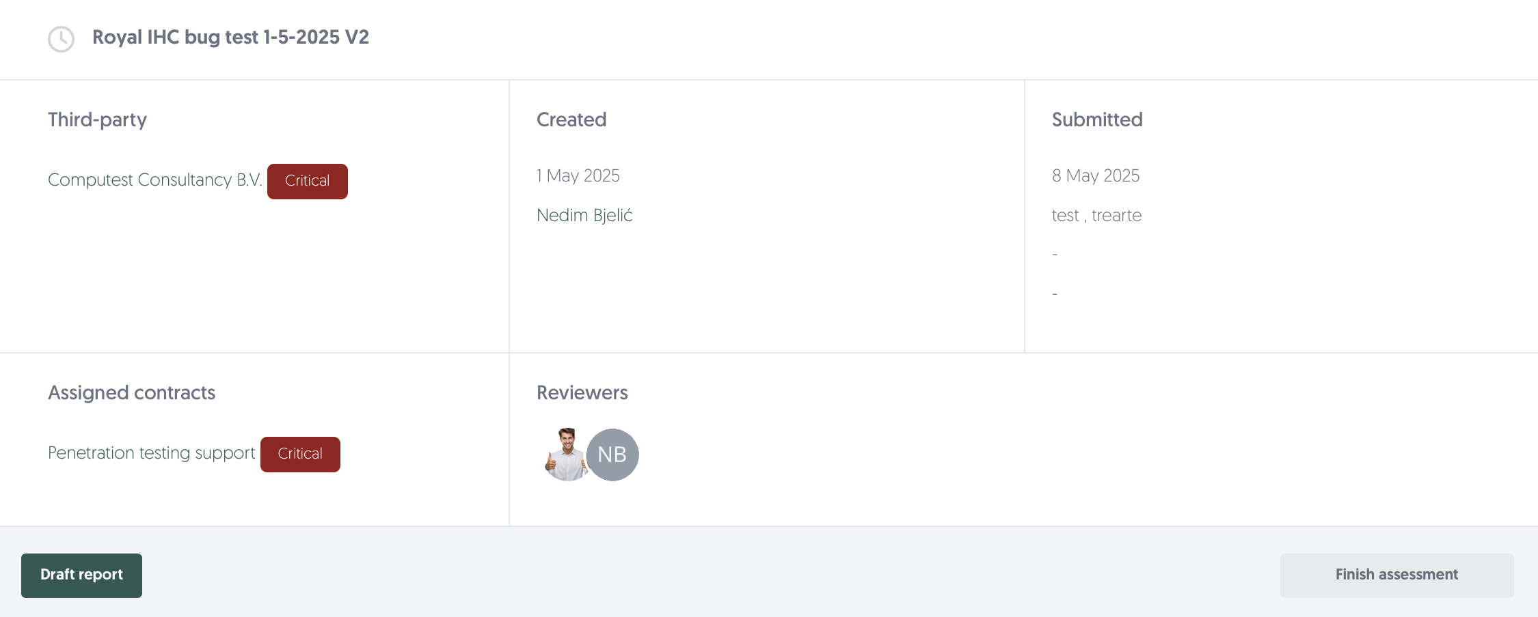The height and width of the screenshot is (617, 1538).
Task: Click the Reviewers section heading
Action: [x=582, y=393]
